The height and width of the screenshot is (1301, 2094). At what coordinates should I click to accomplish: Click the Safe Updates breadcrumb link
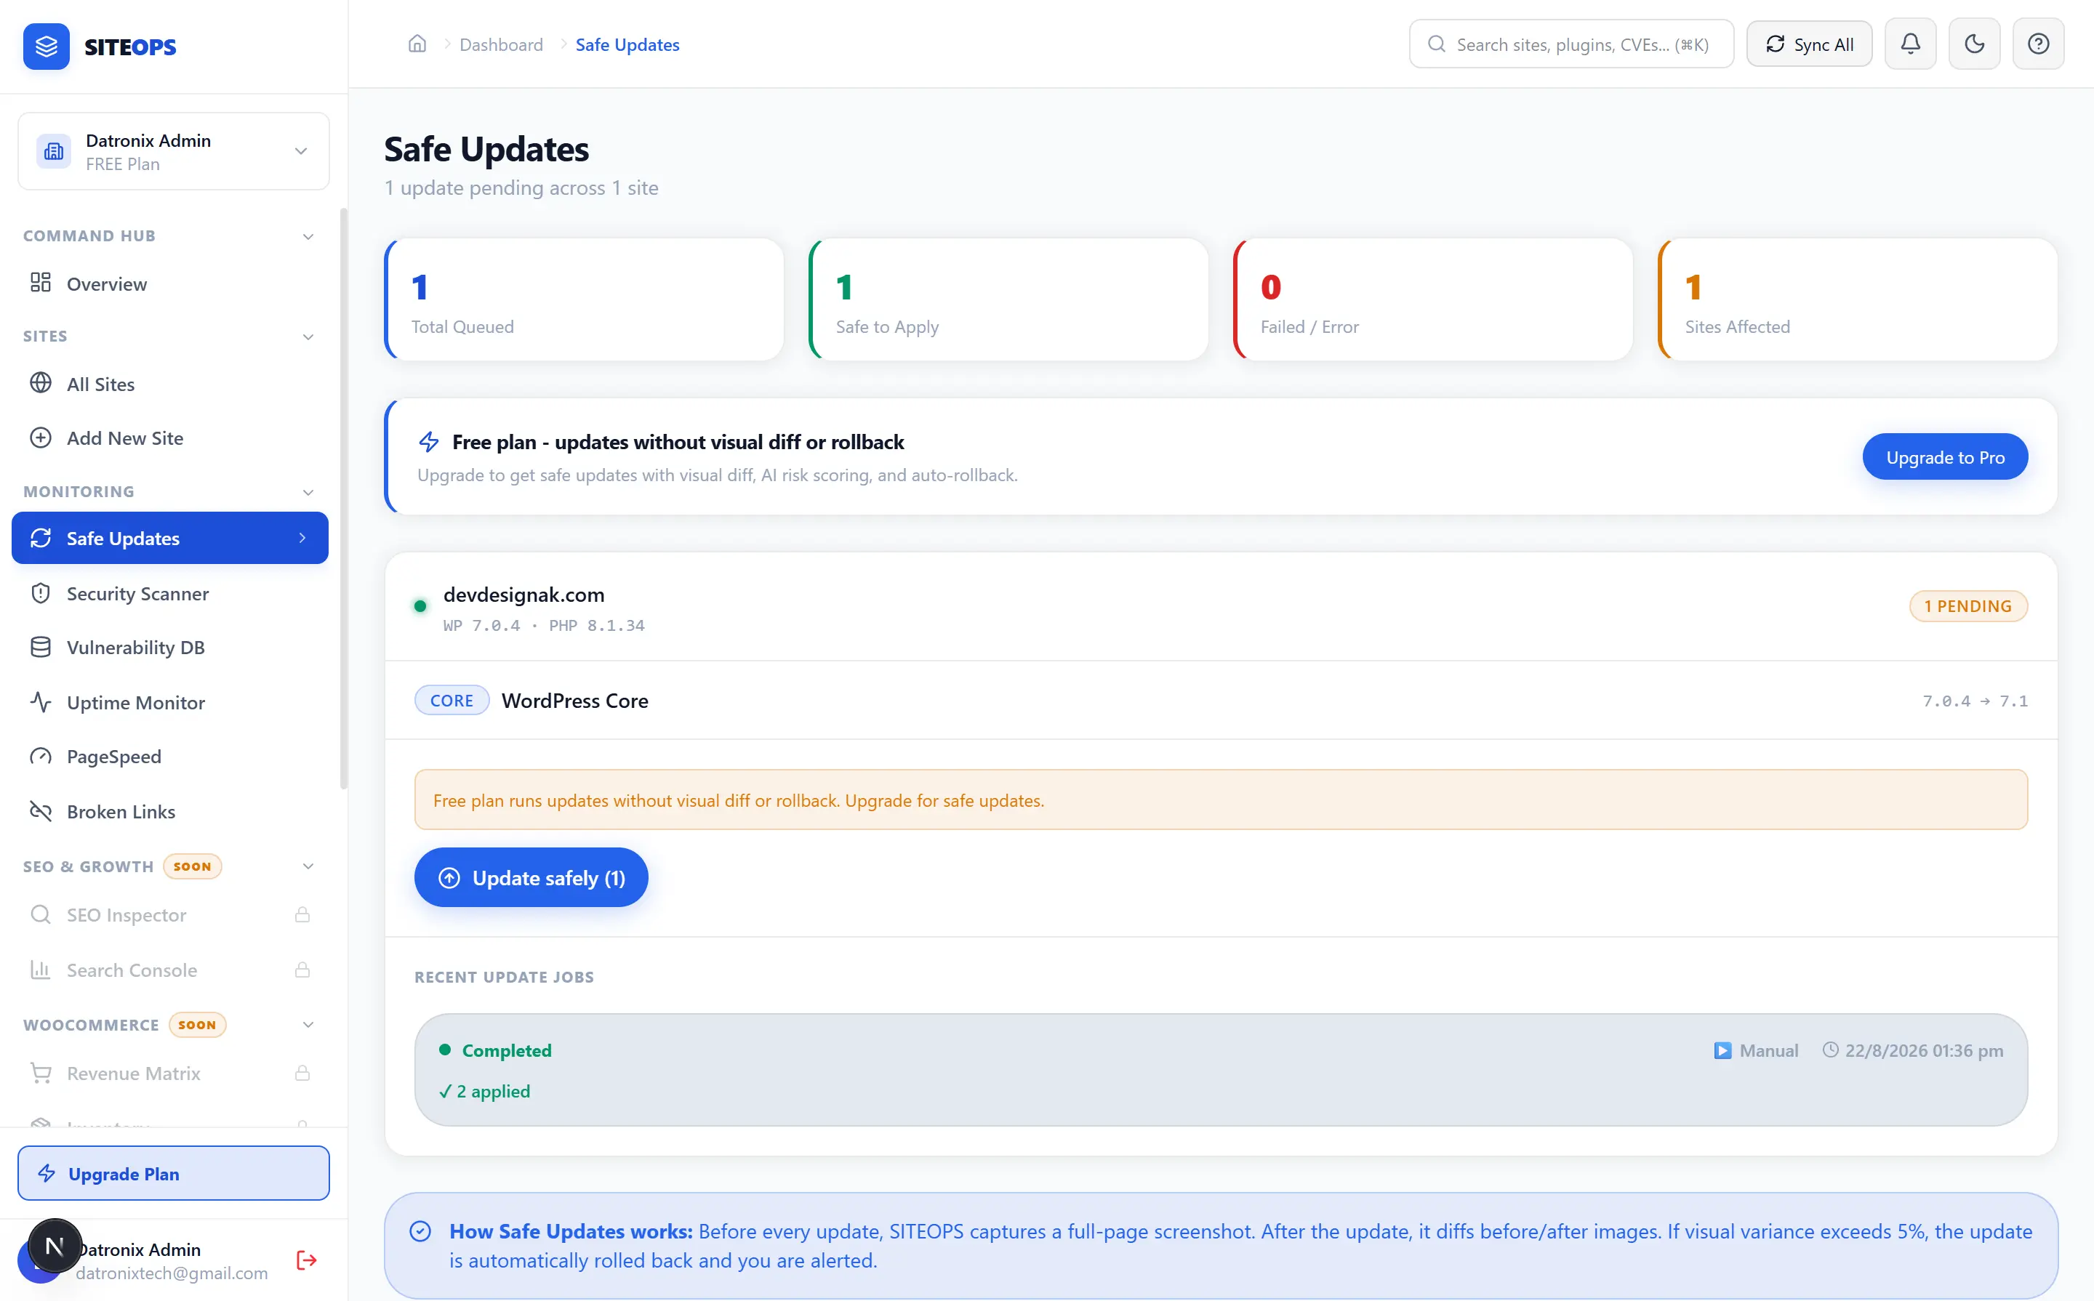coord(627,45)
